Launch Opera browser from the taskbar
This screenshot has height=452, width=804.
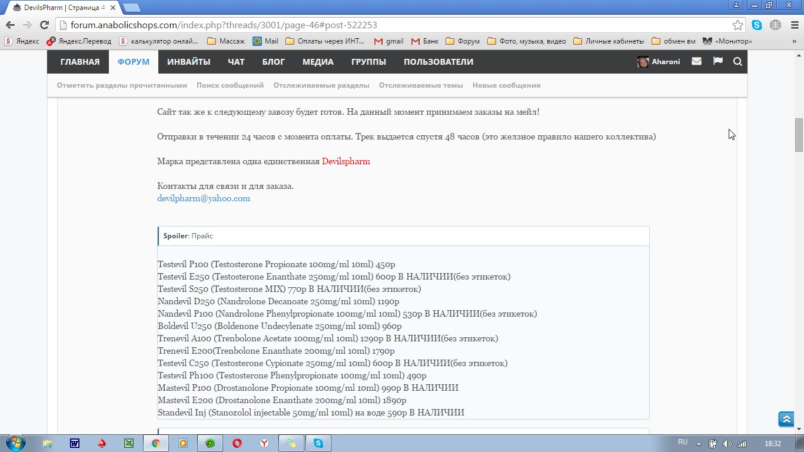point(237,443)
